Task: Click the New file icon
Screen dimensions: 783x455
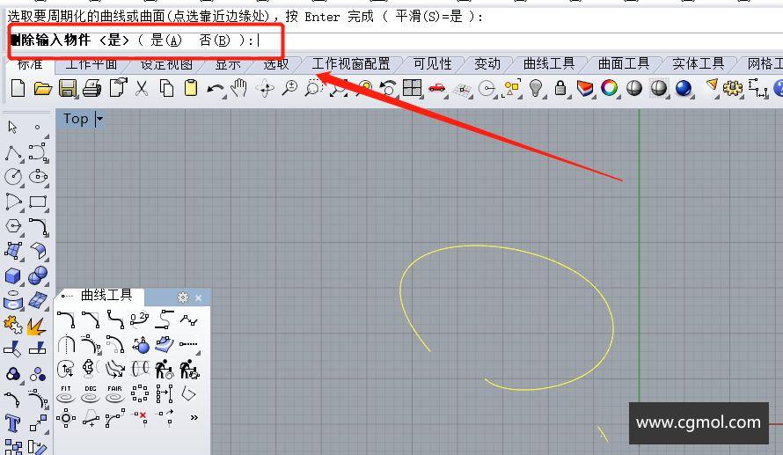Action: 18,88
